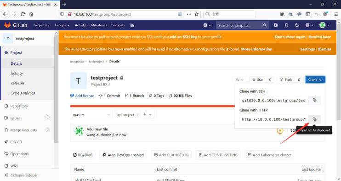
Task: Click the paused pipeline status icon
Action: 280,130
